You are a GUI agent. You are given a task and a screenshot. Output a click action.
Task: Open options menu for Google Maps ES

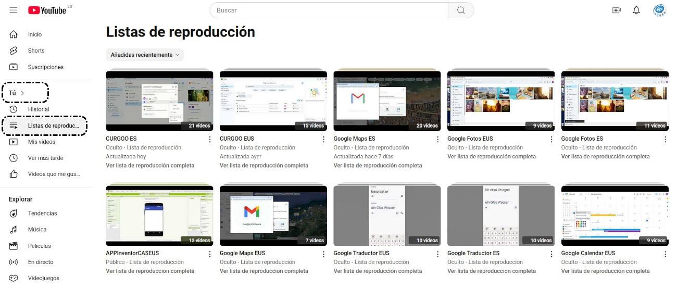point(437,139)
